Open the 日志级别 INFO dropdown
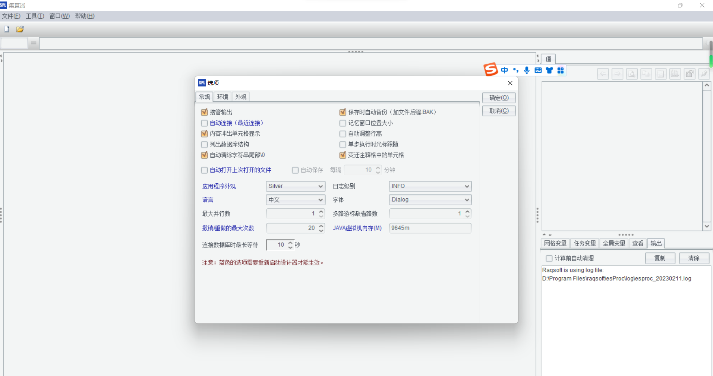The width and height of the screenshot is (713, 376). click(x=430, y=186)
